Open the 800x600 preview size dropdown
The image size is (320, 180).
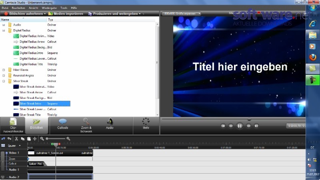click(182, 14)
